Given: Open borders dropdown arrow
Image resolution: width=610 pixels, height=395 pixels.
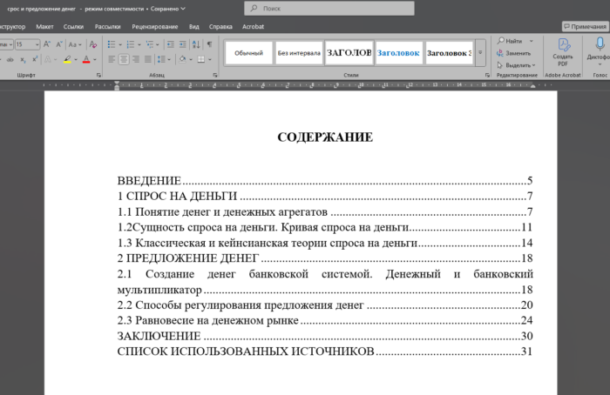Looking at the screenshot, I should pyautogui.click(x=210, y=59).
